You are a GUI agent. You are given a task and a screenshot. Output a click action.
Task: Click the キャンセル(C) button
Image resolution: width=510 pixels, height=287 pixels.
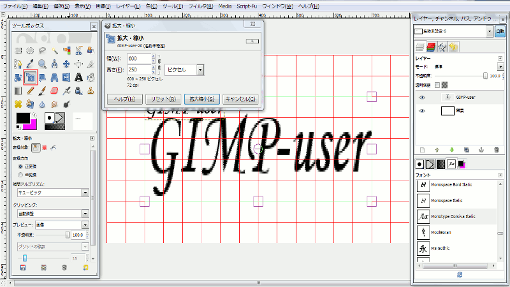pyautogui.click(x=240, y=99)
